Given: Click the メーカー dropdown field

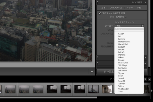Looking at the screenshot, I should point(129,26).
